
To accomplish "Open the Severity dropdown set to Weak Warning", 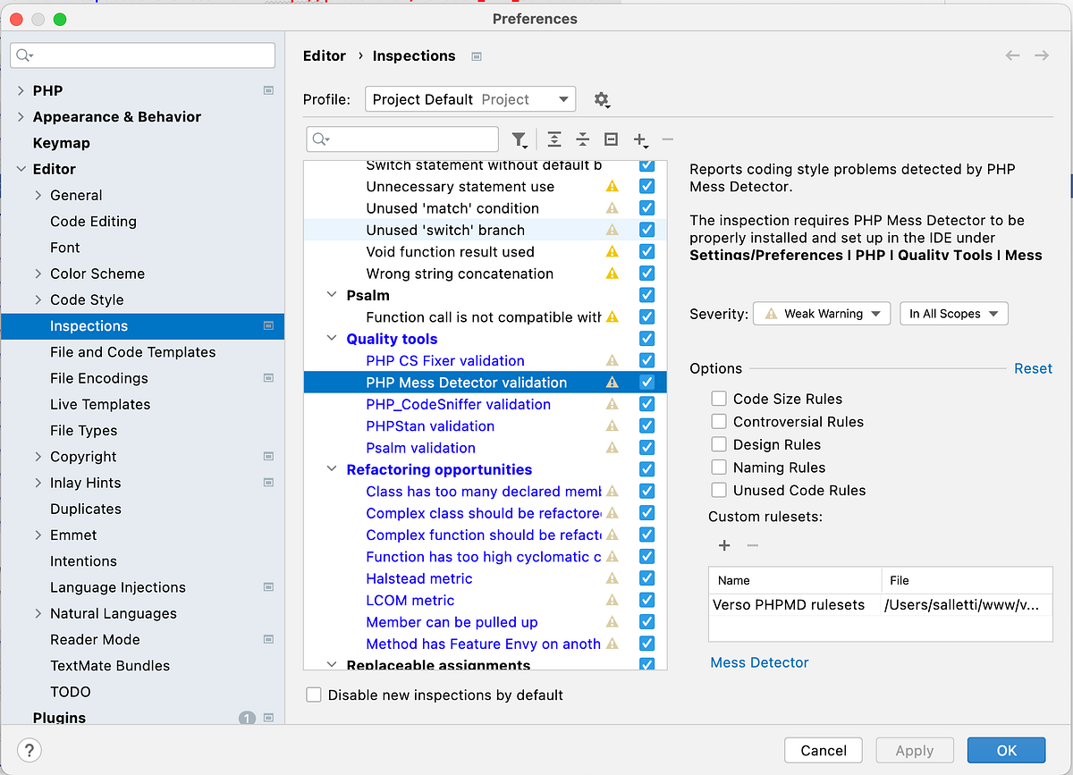I will 821,313.
